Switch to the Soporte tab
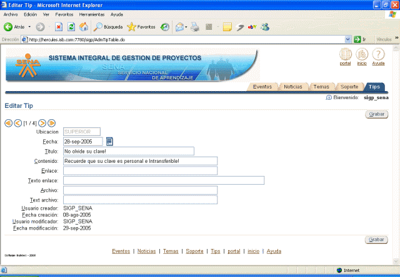Image resolution: width=400 pixels, height=277 pixels. [349, 87]
